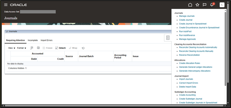
Task: Open Generate General Ledger Allocations link
Action: [x=195, y=67]
